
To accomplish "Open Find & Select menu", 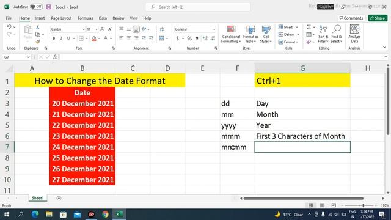I will point(337,34).
